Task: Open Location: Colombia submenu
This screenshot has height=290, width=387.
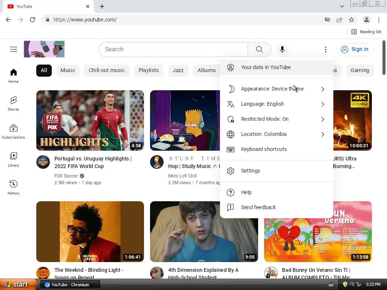Action: click(x=276, y=134)
